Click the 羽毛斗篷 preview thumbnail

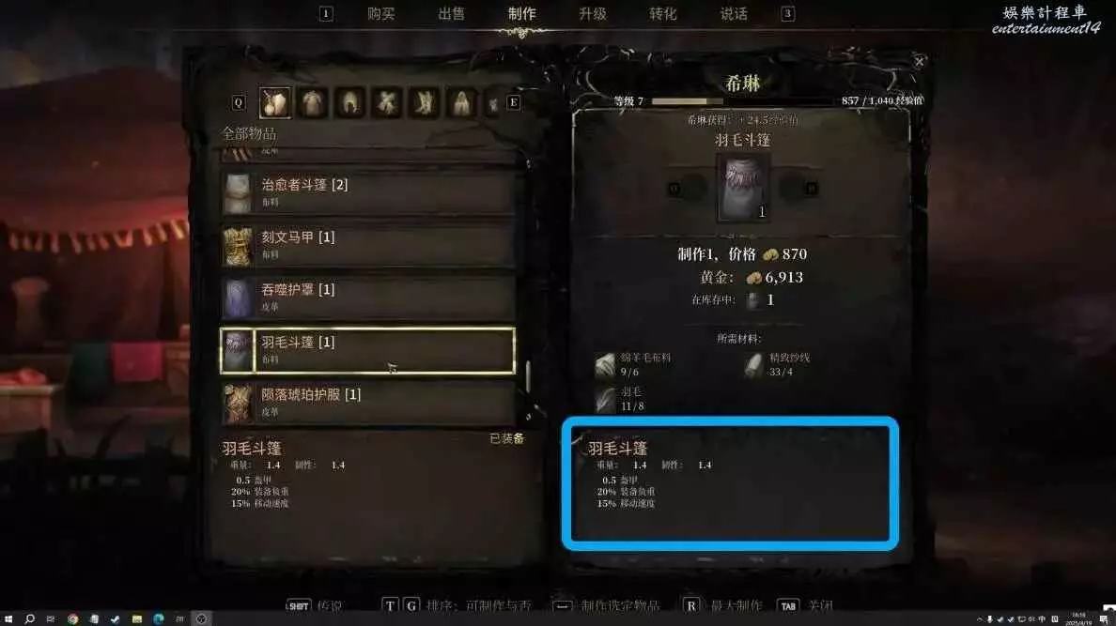742,188
